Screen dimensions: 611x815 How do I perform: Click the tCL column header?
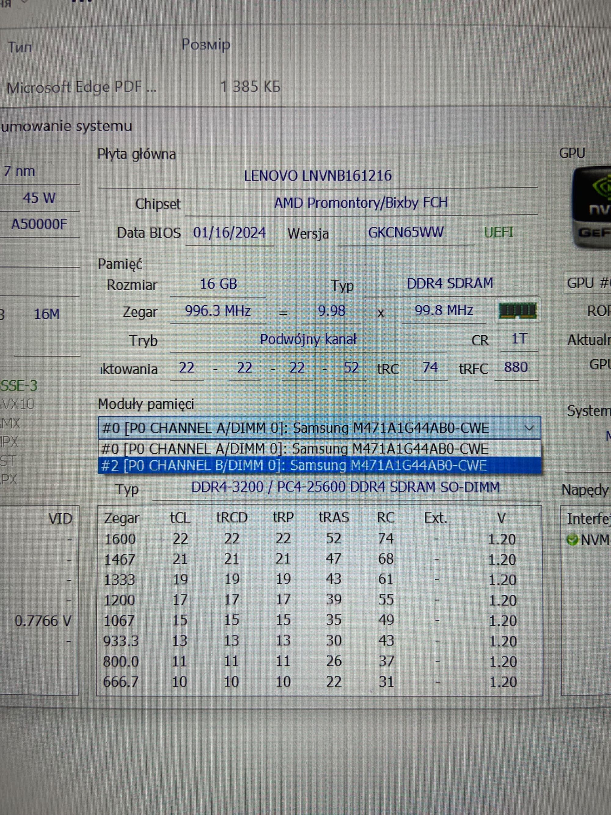pos(180,518)
